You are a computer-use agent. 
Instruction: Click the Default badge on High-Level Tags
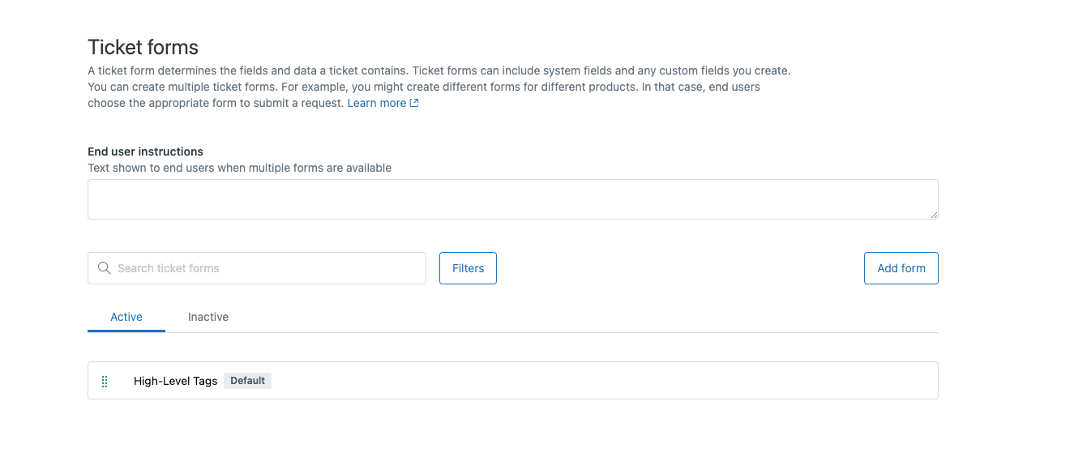pos(247,381)
